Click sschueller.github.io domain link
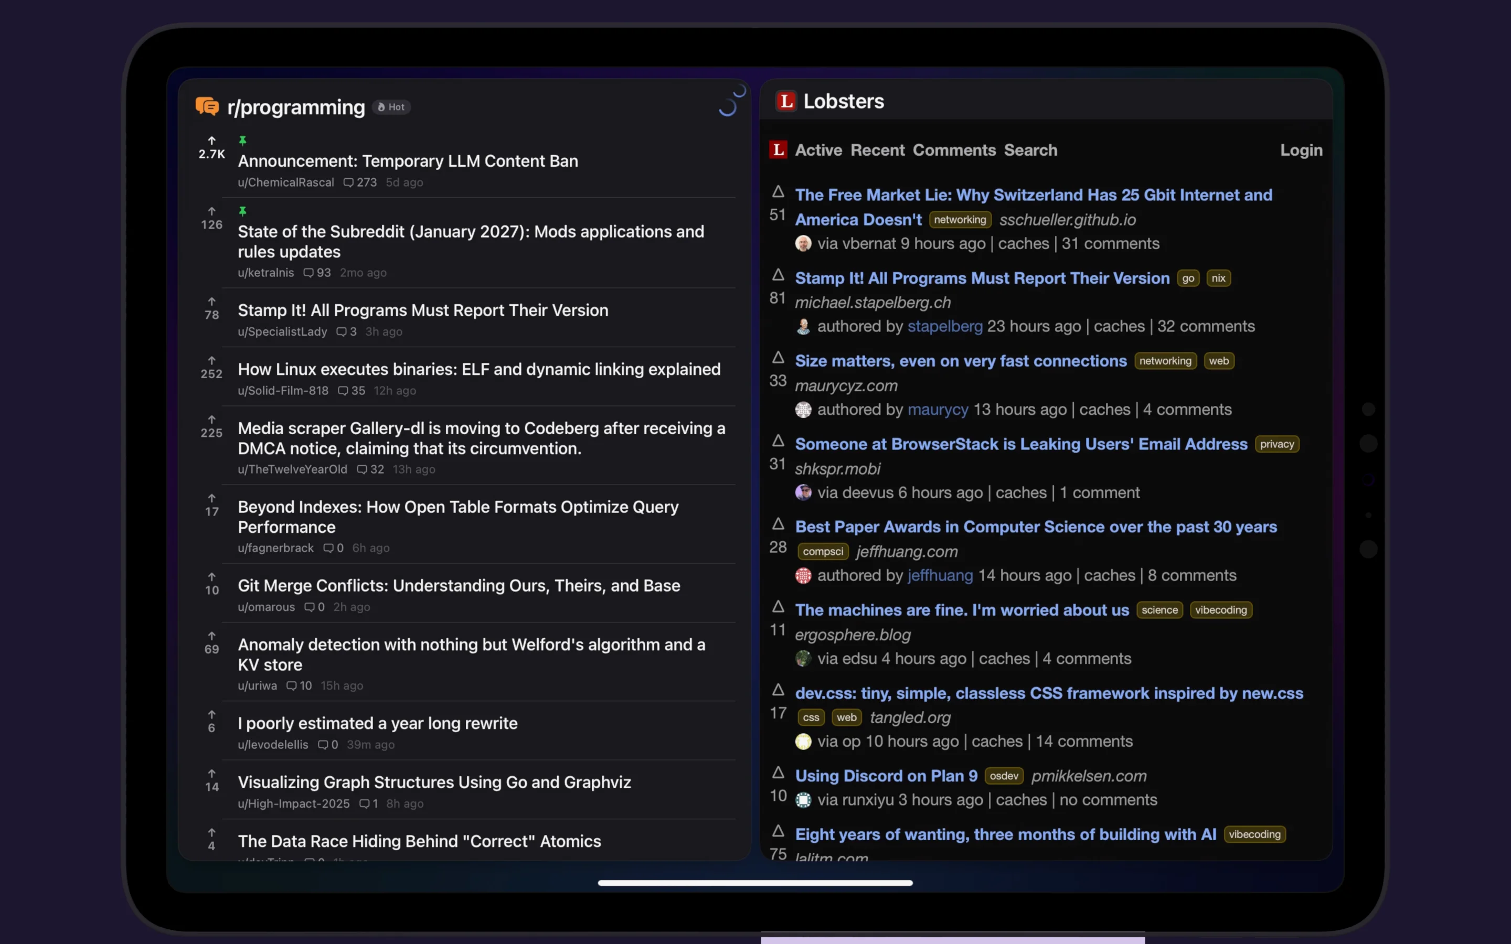 [x=1067, y=220]
